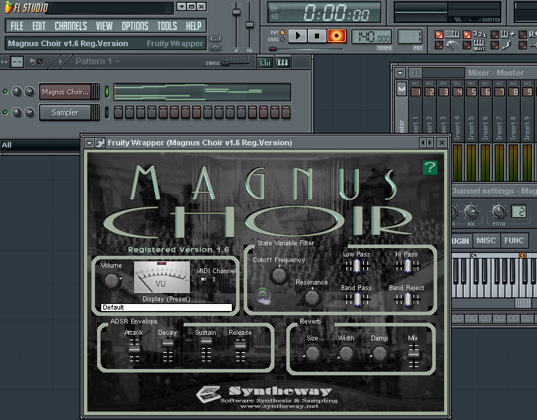Open the OPTIONS menu
Image resolution: width=537 pixels, height=420 pixels.
(x=135, y=26)
